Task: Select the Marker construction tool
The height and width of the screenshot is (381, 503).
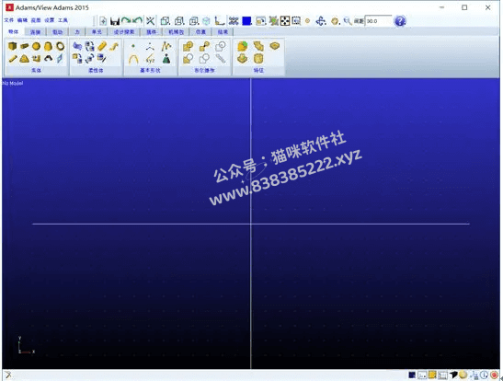Action: coord(150,47)
